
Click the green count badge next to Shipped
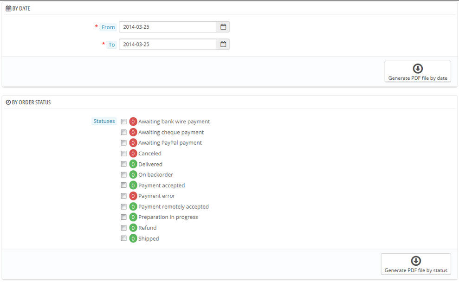click(133, 238)
